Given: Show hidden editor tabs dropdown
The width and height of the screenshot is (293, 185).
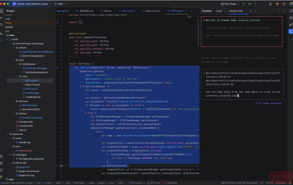Looking at the screenshot, I should [192, 11].
